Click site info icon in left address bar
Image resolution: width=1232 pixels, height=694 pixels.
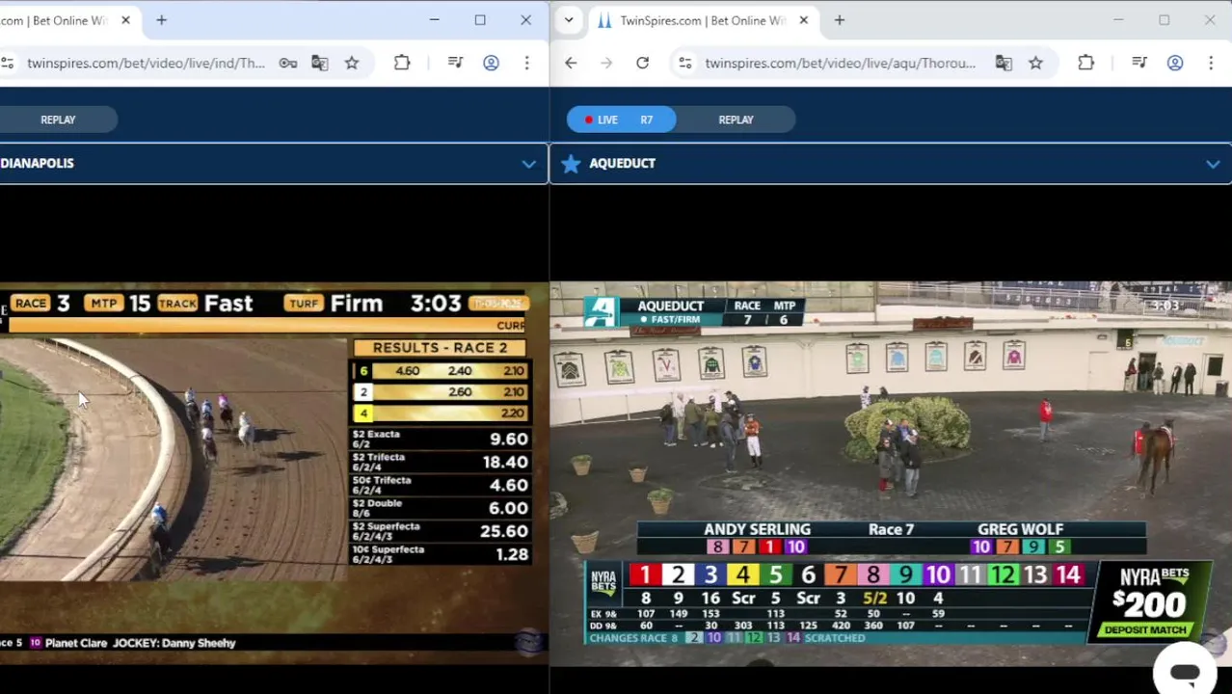pyautogui.click(x=8, y=64)
